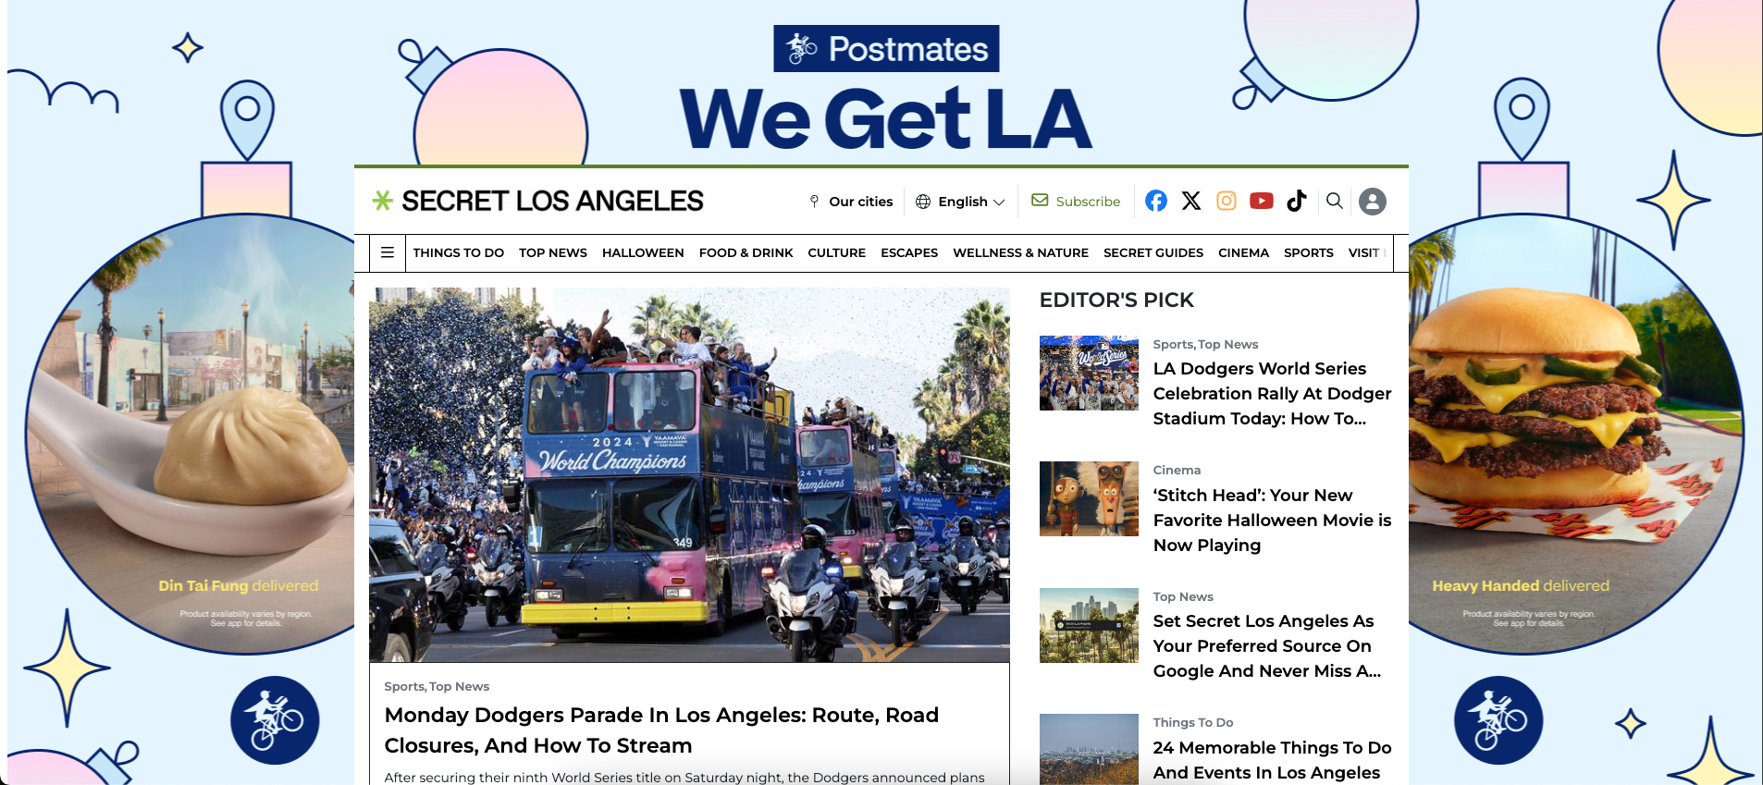Click the search magnifier icon
Screen dimensions: 1763x785
coord(1334,201)
